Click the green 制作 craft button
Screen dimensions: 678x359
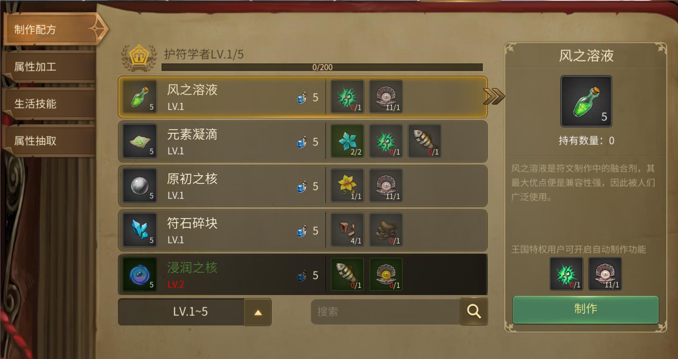click(586, 309)
